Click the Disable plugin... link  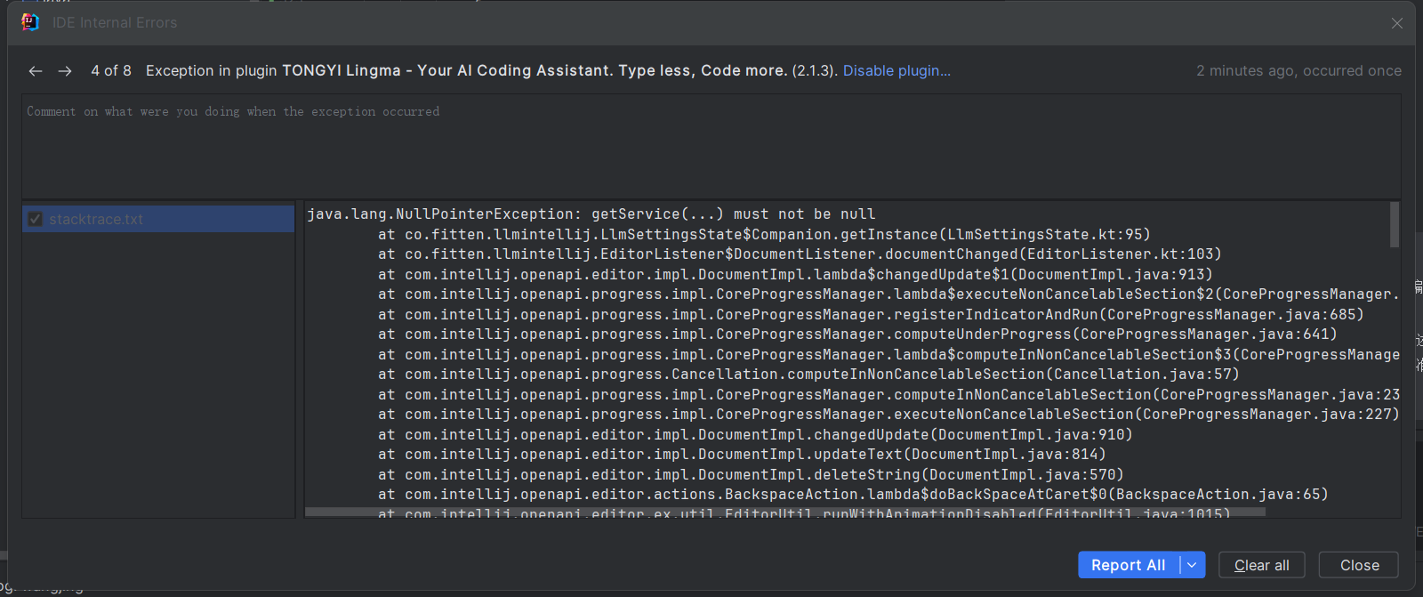(896, 71)
